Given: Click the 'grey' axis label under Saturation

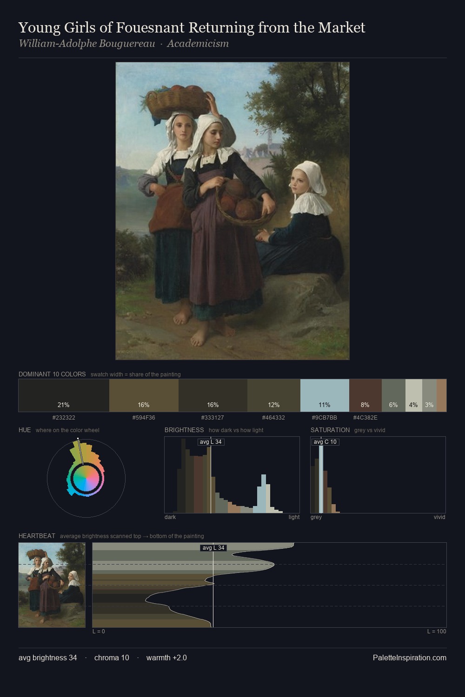Looking at the screenshot, I should tap(316, 517).
